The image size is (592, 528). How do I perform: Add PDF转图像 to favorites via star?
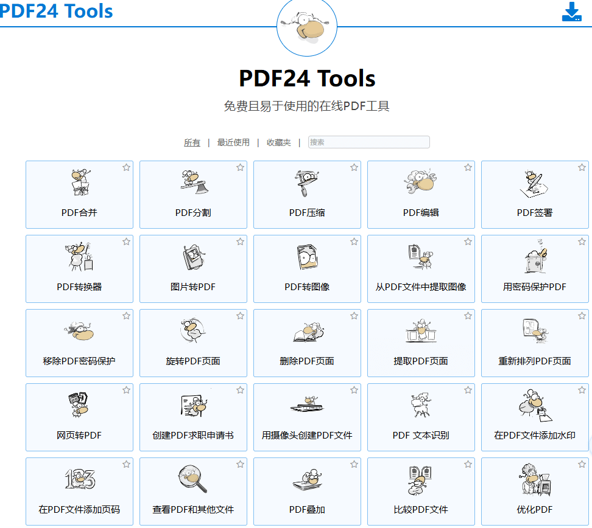[x=354, y=241]
